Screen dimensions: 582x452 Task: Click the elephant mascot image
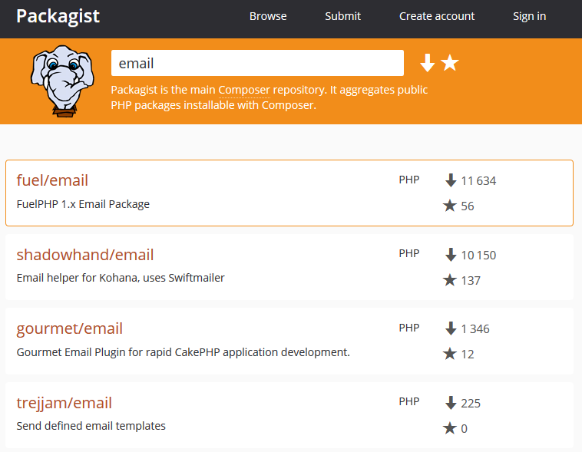click(62, 81)
